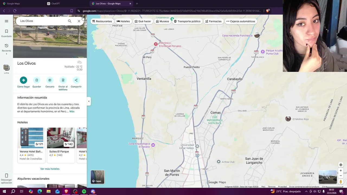Open Suites El Parque hotel card
347x195 pixels.
click(61, 145)
